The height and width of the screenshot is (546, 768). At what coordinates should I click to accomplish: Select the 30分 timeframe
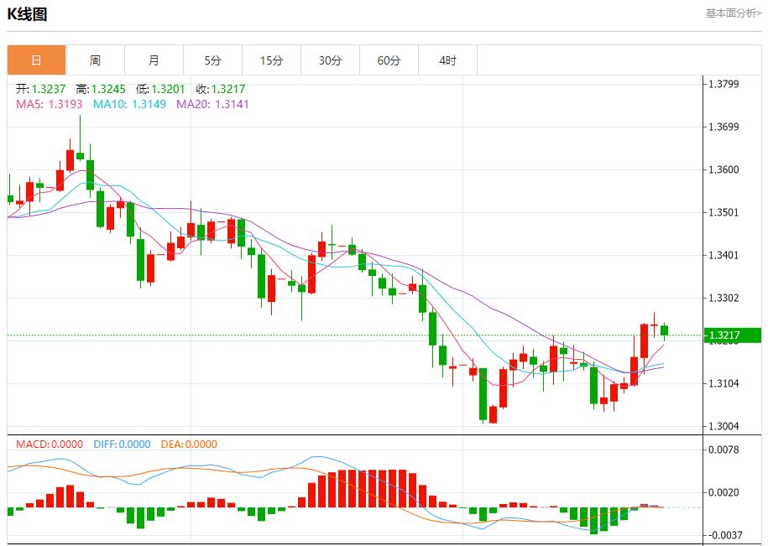point(331,60)
